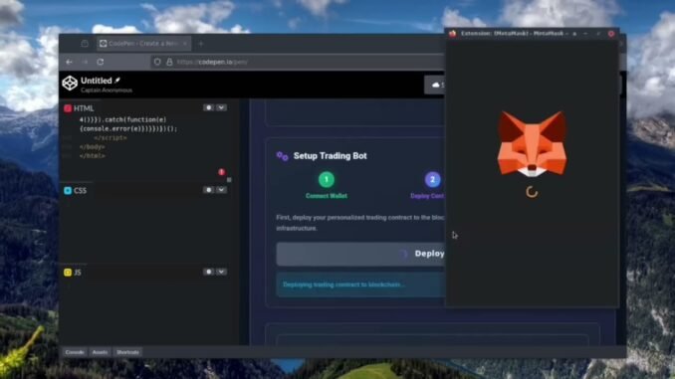Viewport: 675px width, 379px height.
Task: Click the closing html tag line
Action: point(93,156)
